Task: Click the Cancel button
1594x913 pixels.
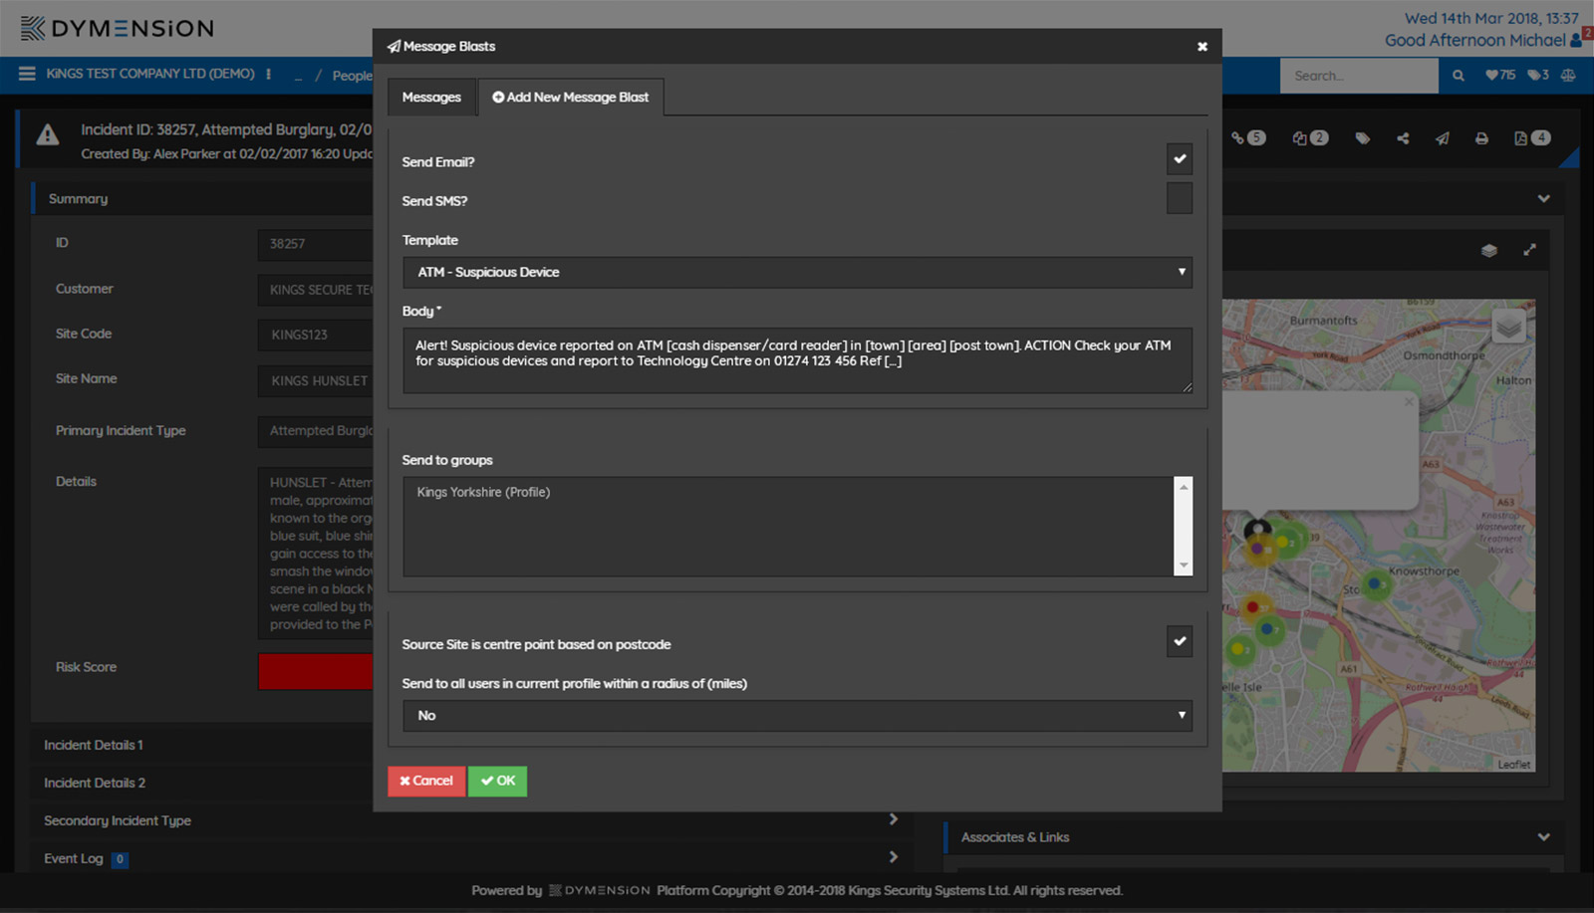Action: tap(426, 781)
